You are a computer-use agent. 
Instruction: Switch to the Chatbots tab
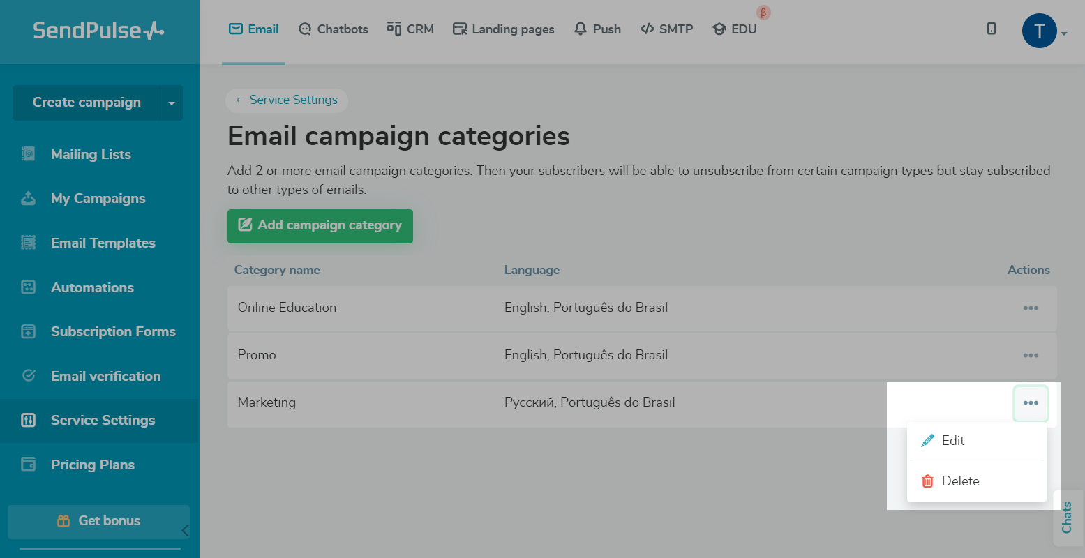[x=333, y=29]
